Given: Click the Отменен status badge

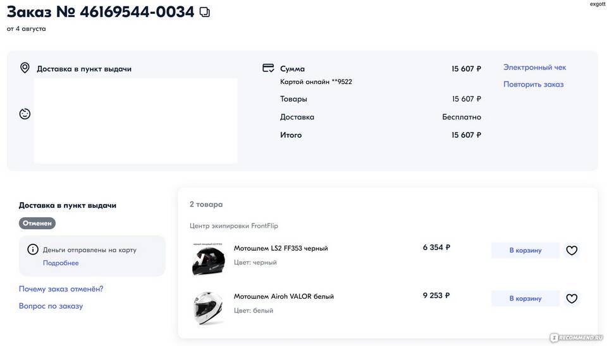Looking at the screenshot, I should pos(37,224).
